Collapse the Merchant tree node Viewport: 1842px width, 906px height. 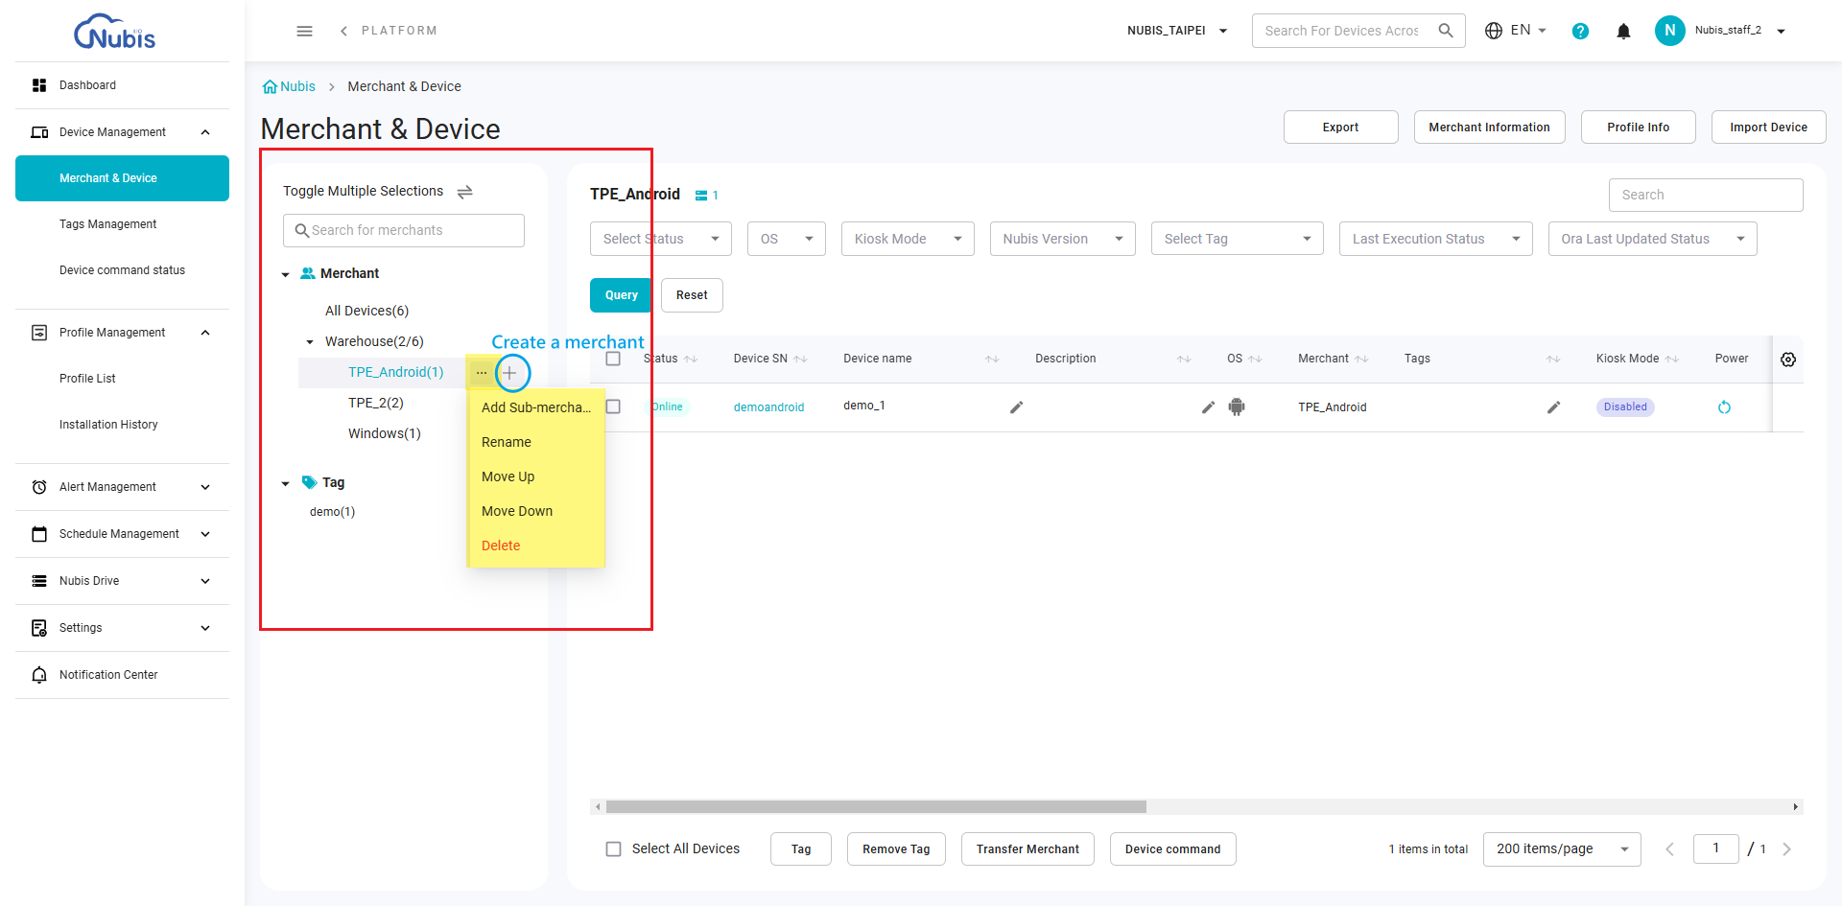[285, 274]
